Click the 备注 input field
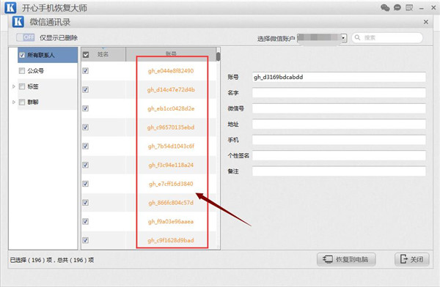Screen dimensions: 440x287 click(339, 171)
